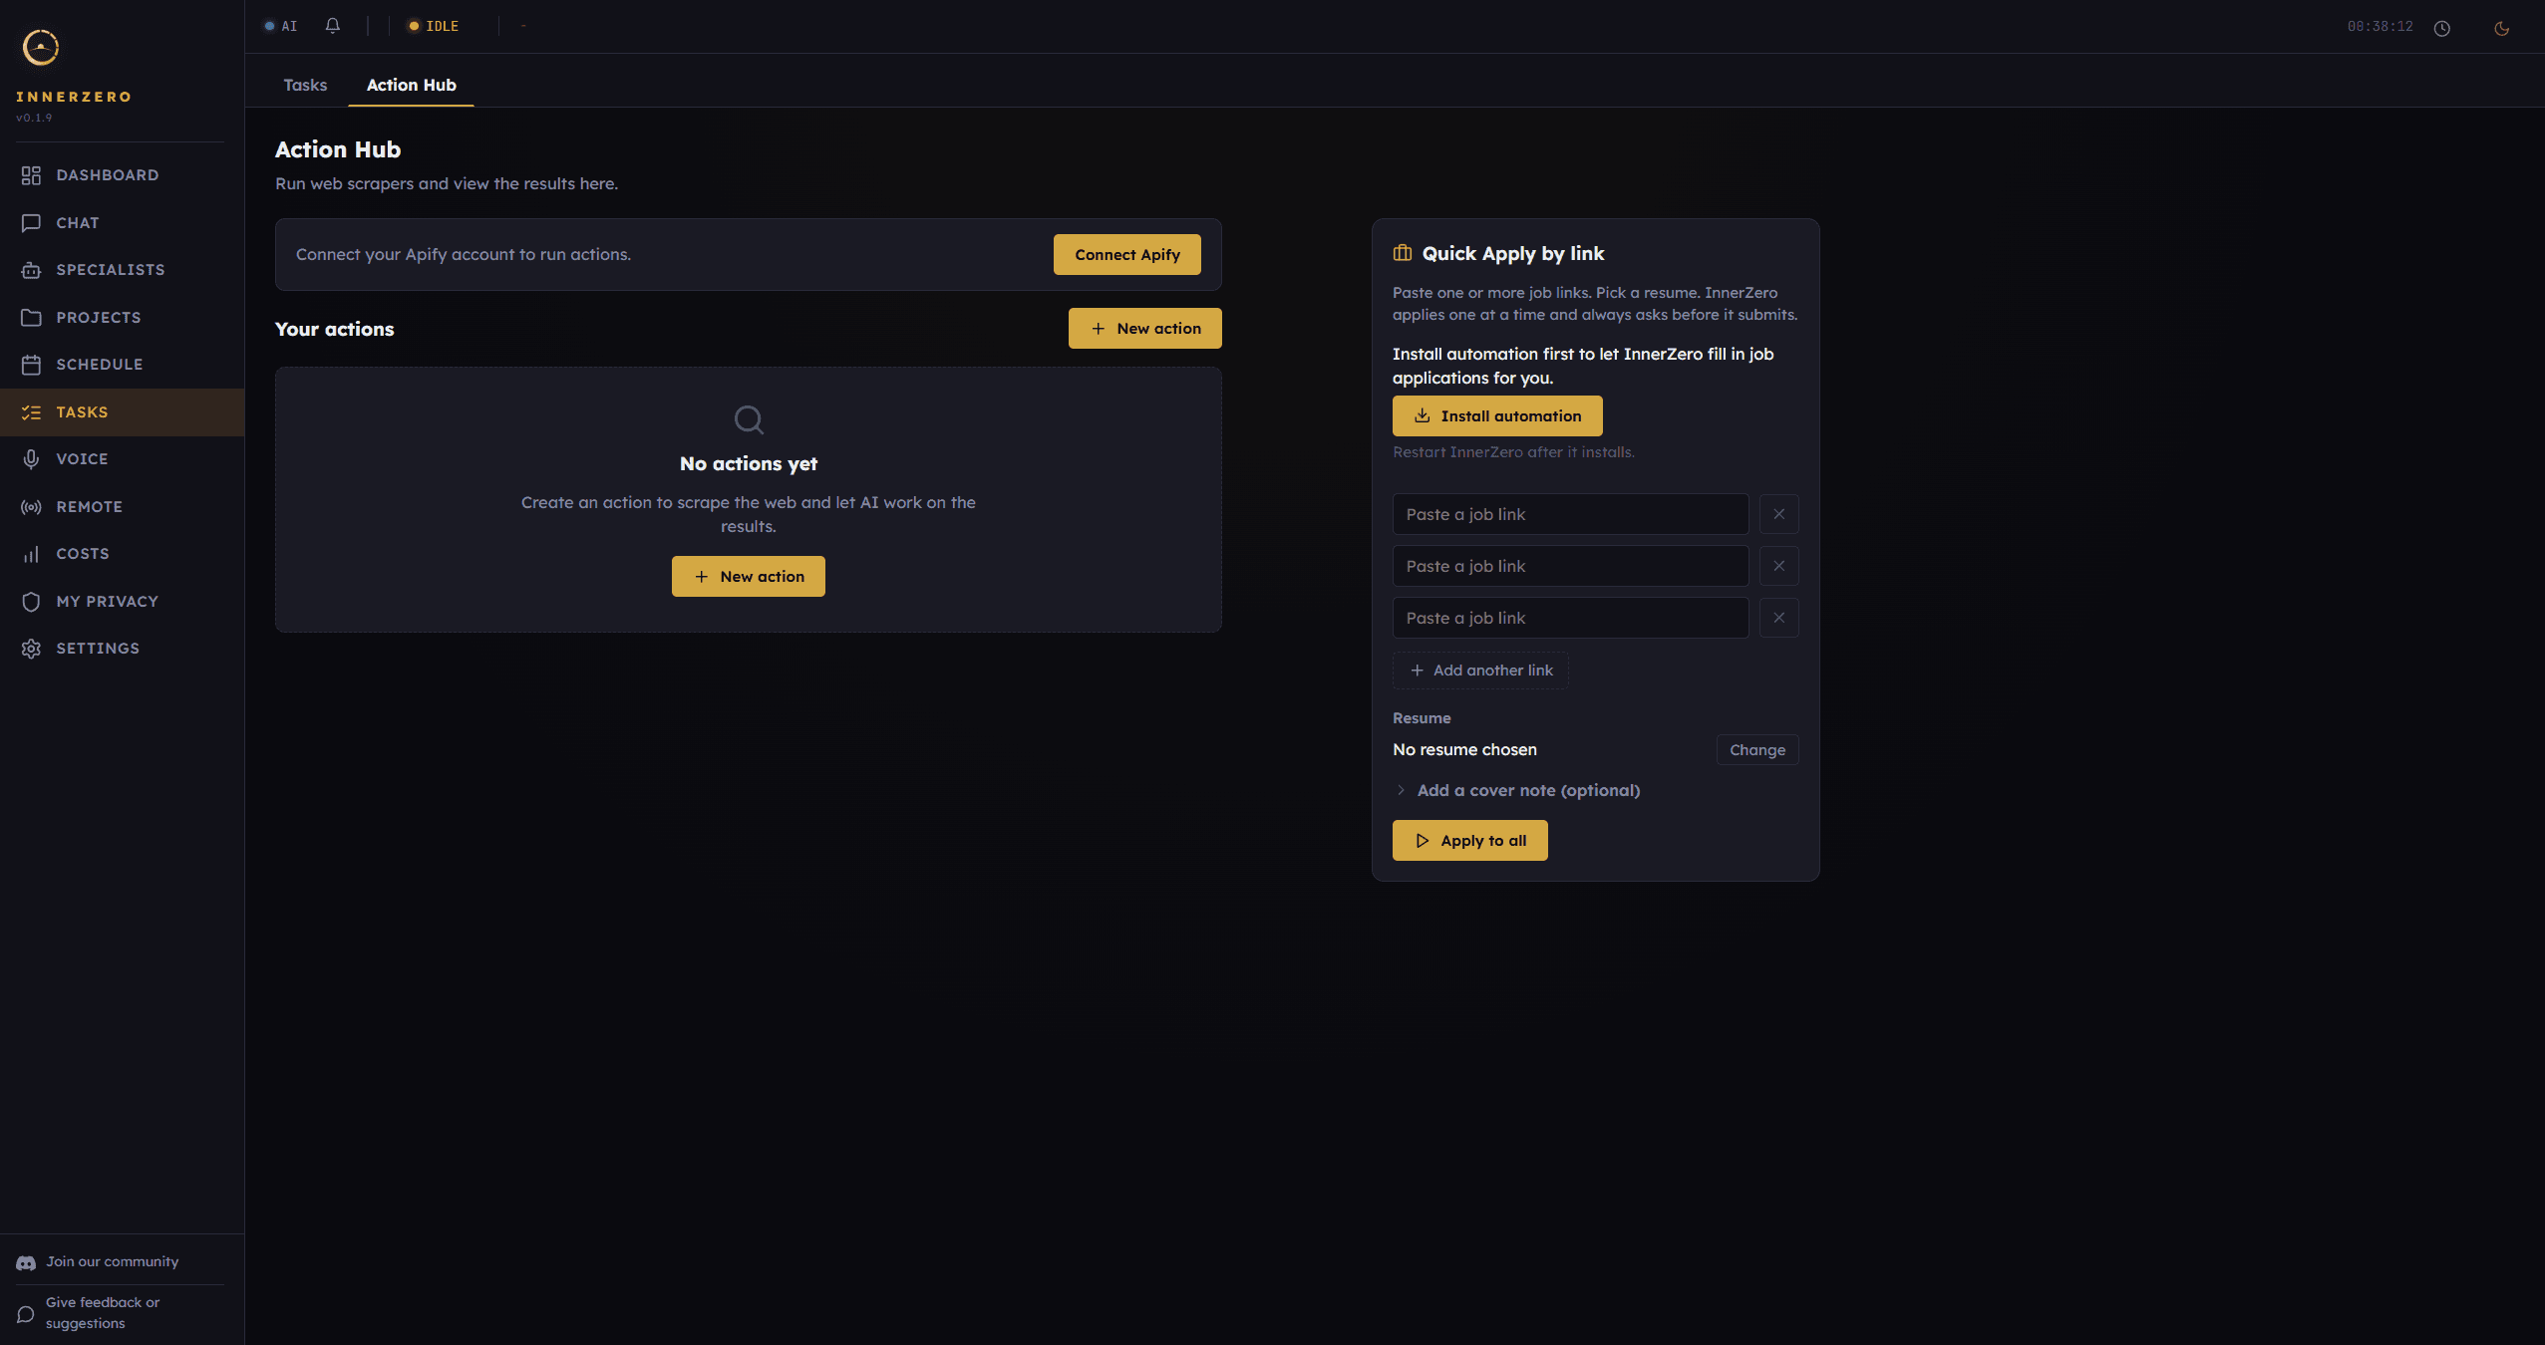The height and width of the screenshot is (1345, 2545).
Task: Click New action beside Your actions
Action: 1145,329
